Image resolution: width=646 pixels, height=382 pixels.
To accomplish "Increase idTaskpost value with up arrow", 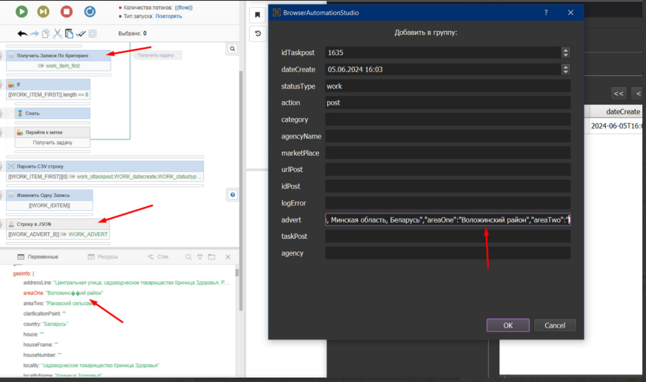I will 565,50.
